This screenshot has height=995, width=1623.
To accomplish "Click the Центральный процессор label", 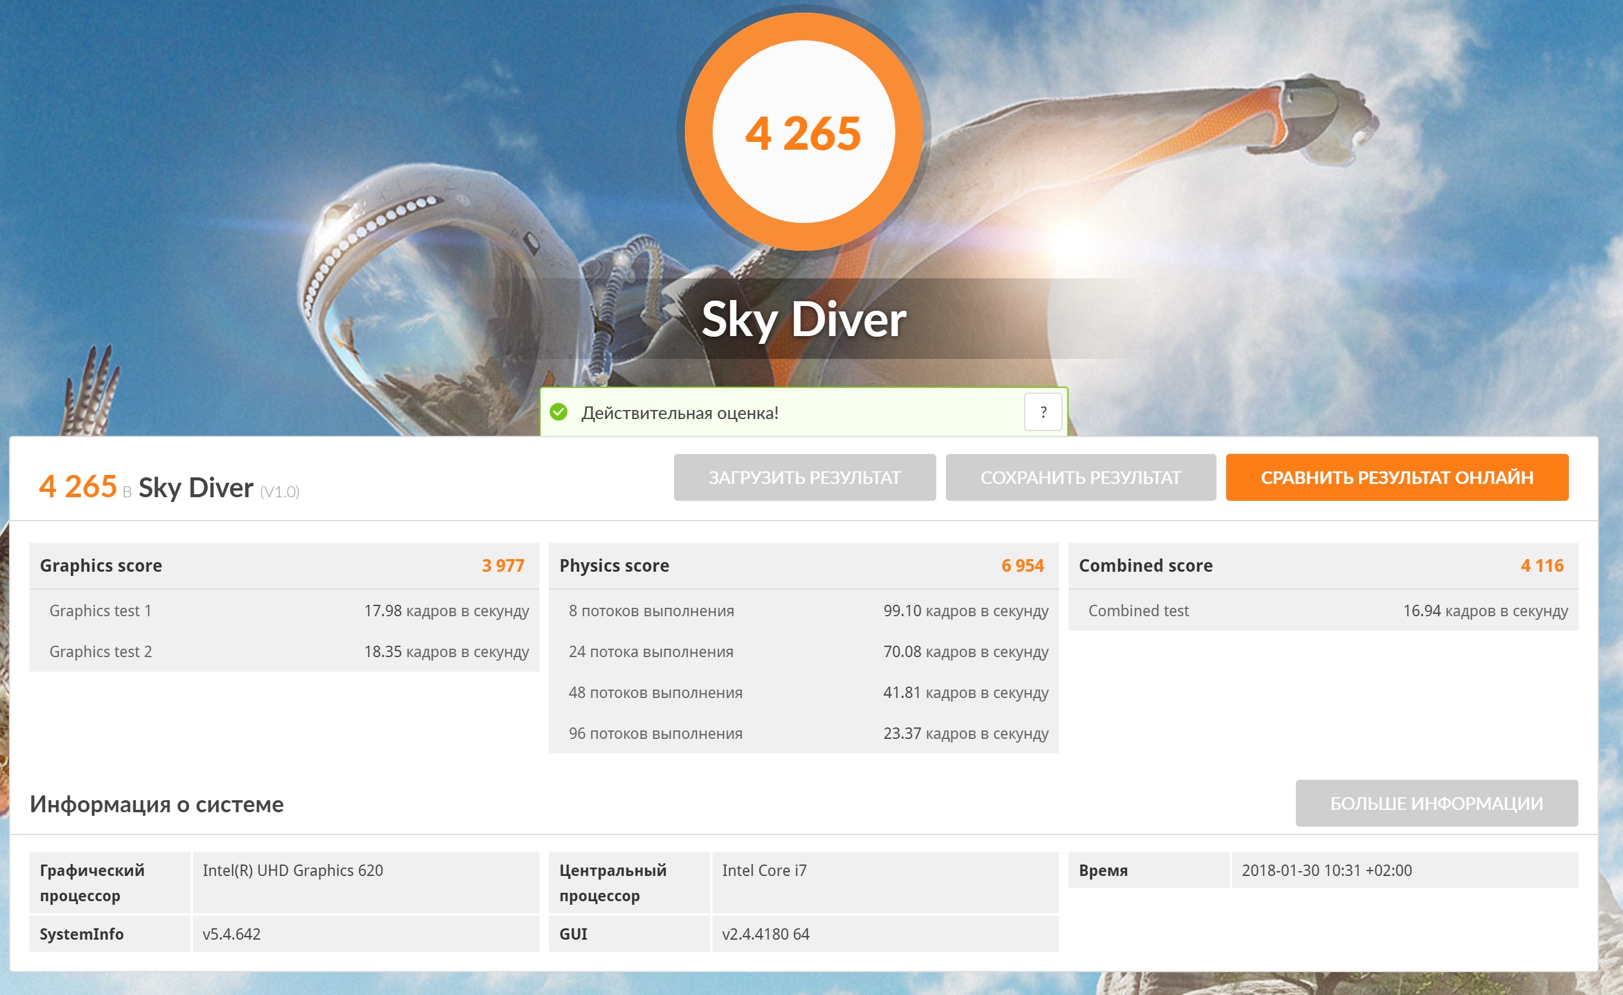I will [x=613, y=883].
